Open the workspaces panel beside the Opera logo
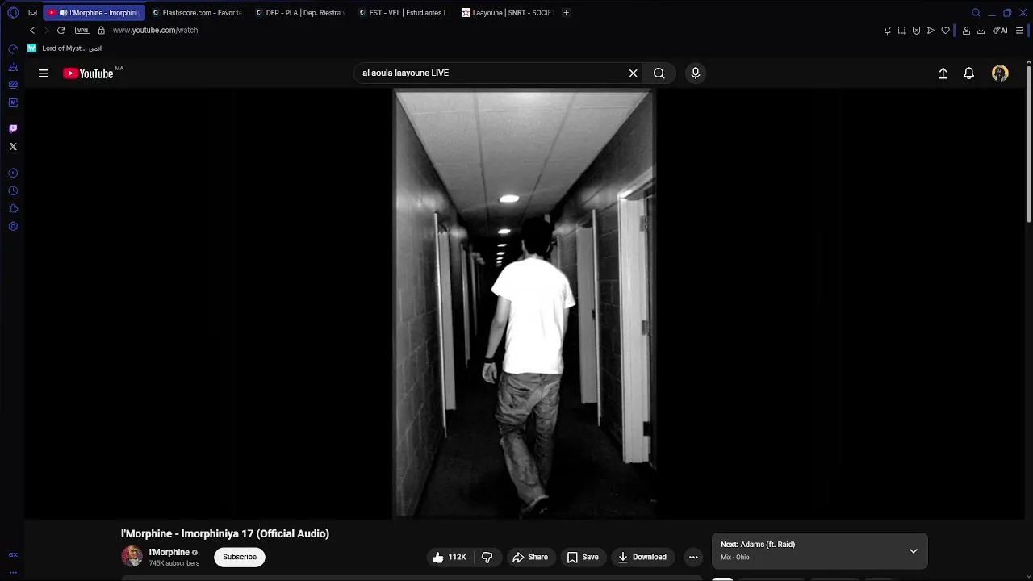The height and width of the screenshot is (581, 1033). coord(32,13)
